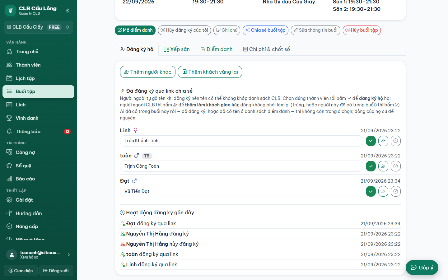Select member name field for Đạt
This screenshot has width=448, height=280.
point(241,191)
